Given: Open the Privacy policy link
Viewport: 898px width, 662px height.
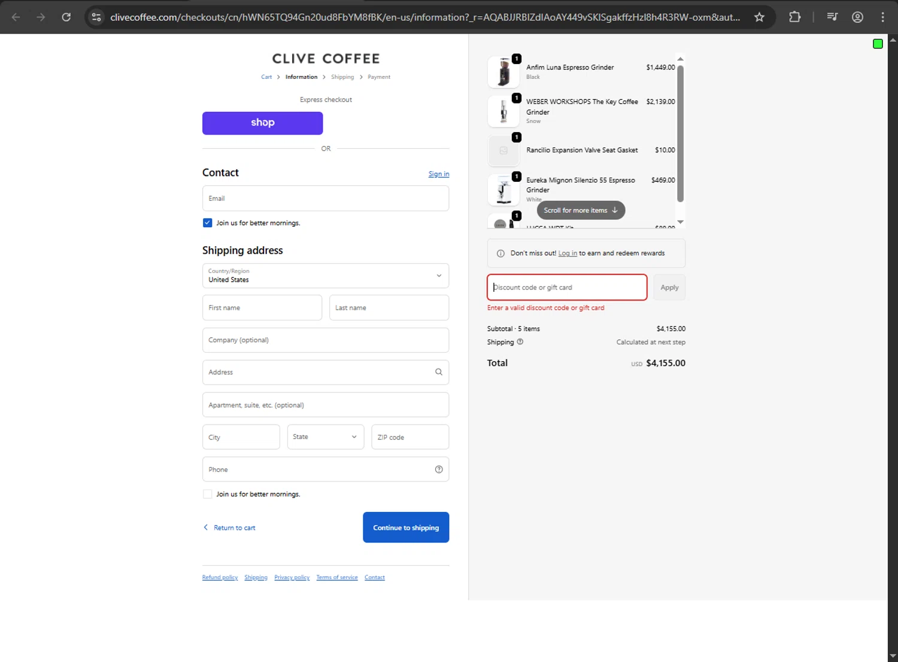Looking at the screenshot, I should click(292, 577).
